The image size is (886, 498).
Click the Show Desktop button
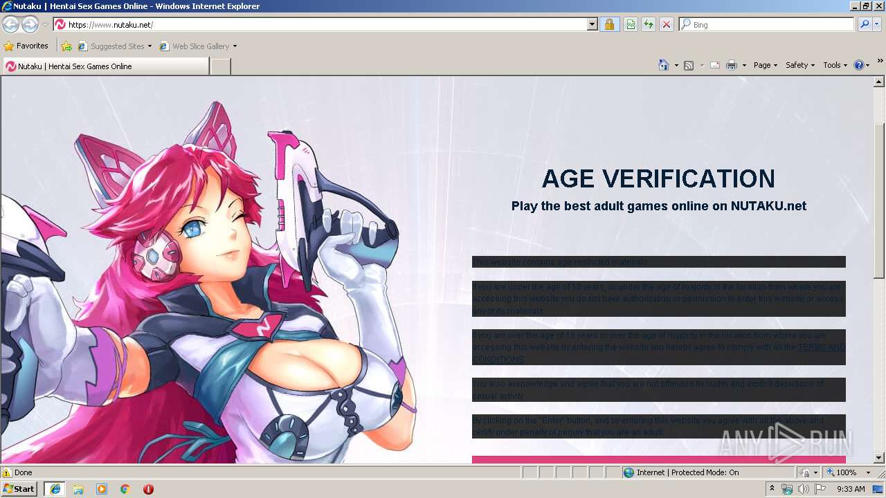tap(878, 489)
